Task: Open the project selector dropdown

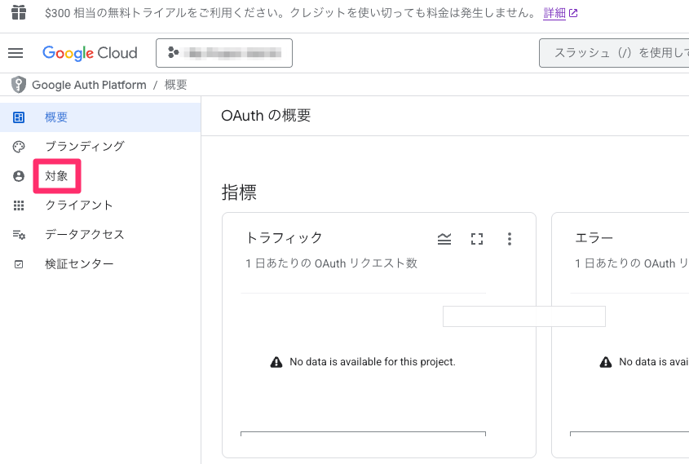Action: point(224,53)
